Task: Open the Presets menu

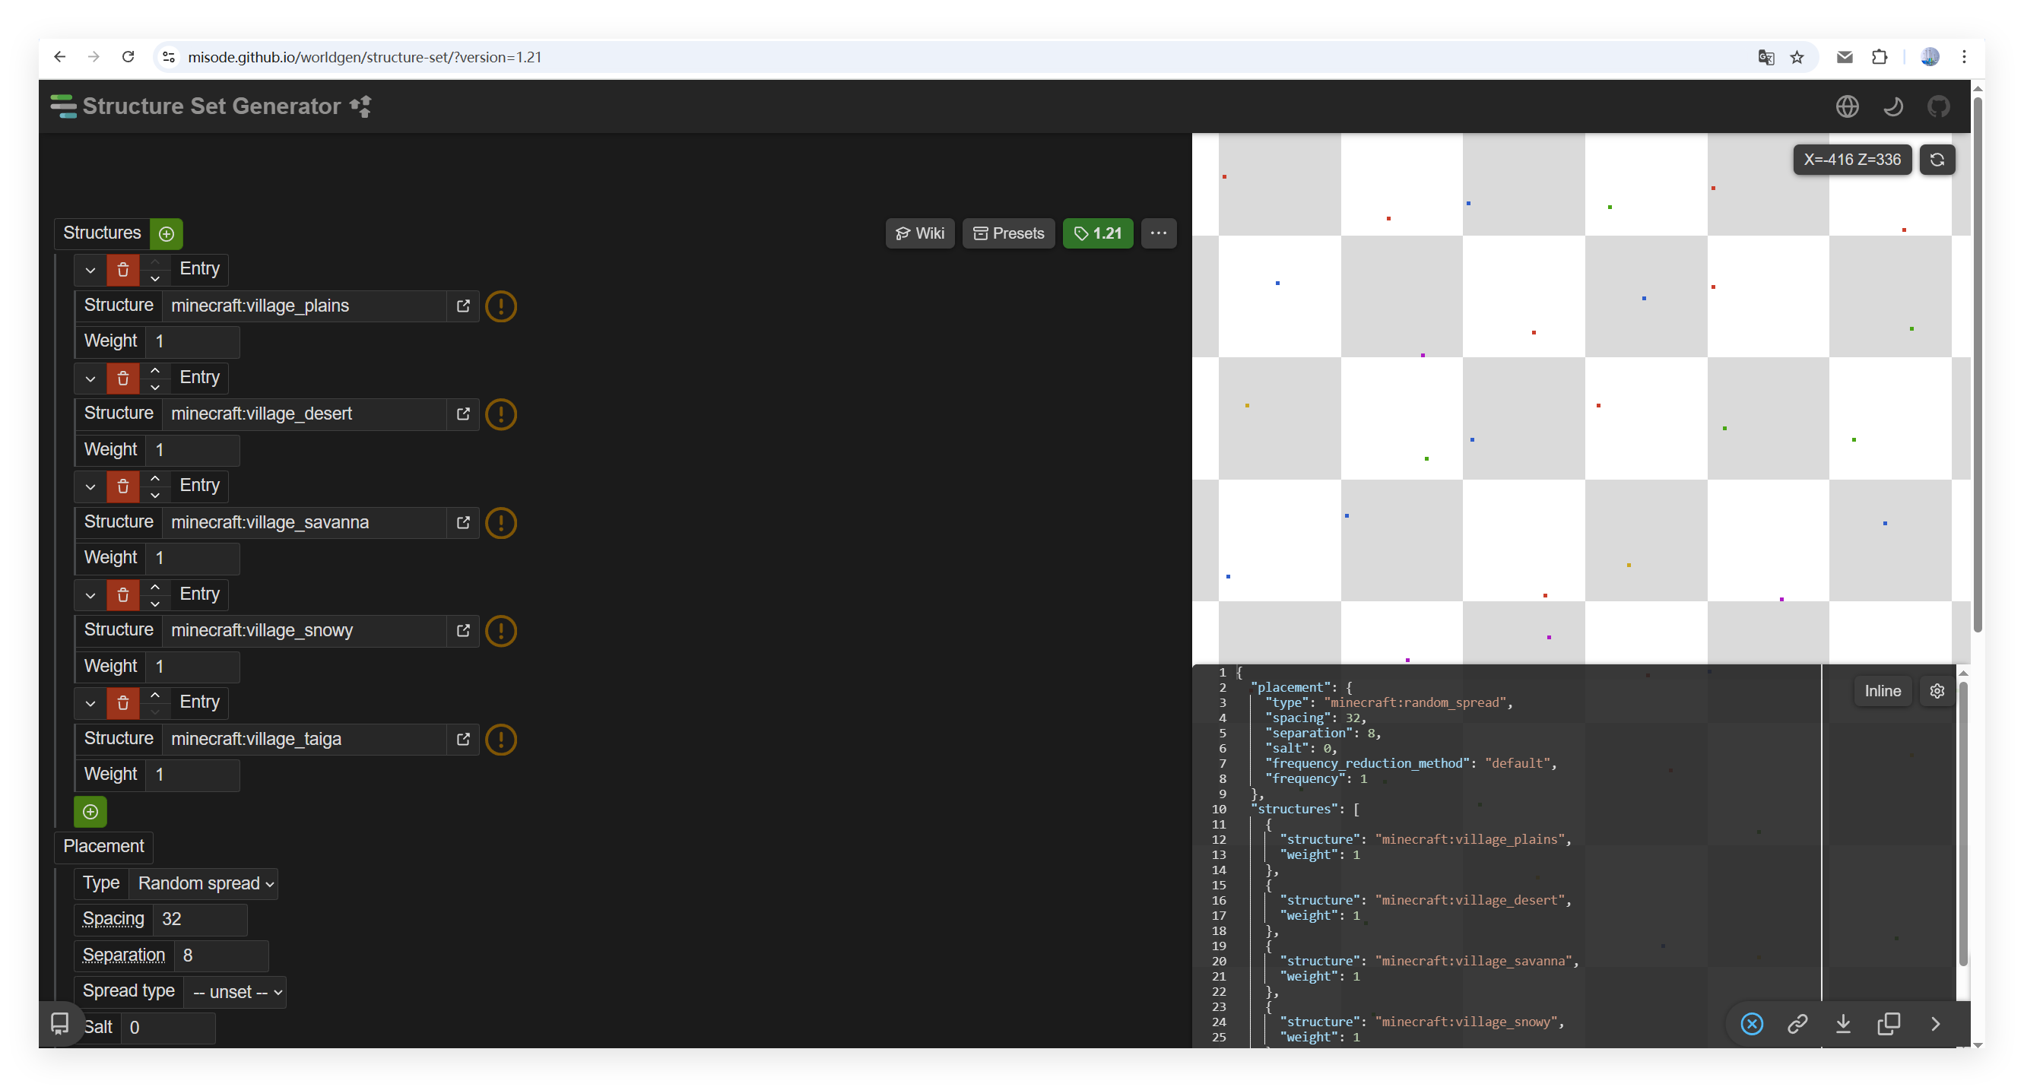Action: [x=1008, y=233]
